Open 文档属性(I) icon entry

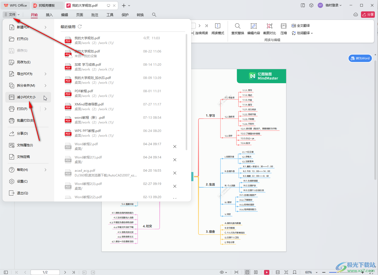(x=12, y=145)
